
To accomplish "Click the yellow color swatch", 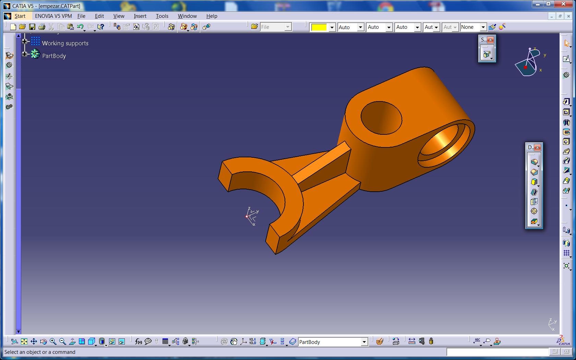I will [319, 27].
